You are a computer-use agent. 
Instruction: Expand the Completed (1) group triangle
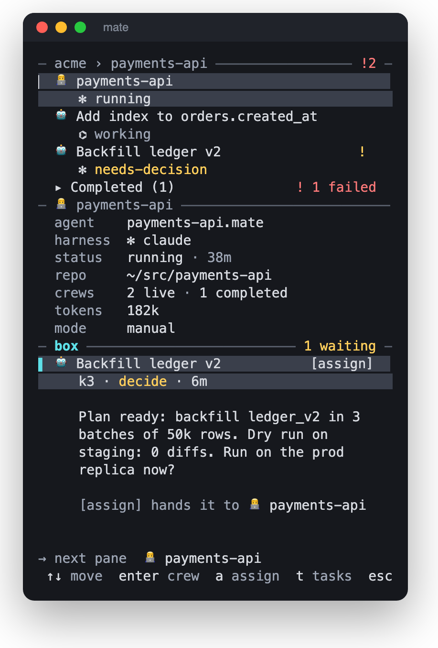tap(58, 188)
